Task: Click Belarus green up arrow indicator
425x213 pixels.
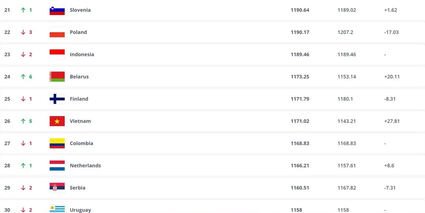Action: tap(23, 77)
